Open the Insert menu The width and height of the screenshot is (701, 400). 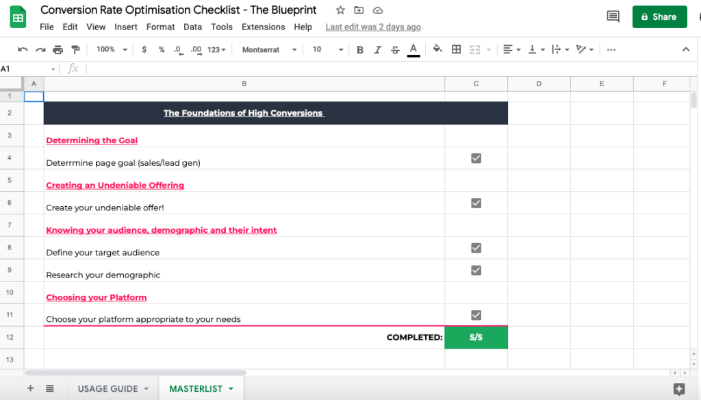coord(126,27)
